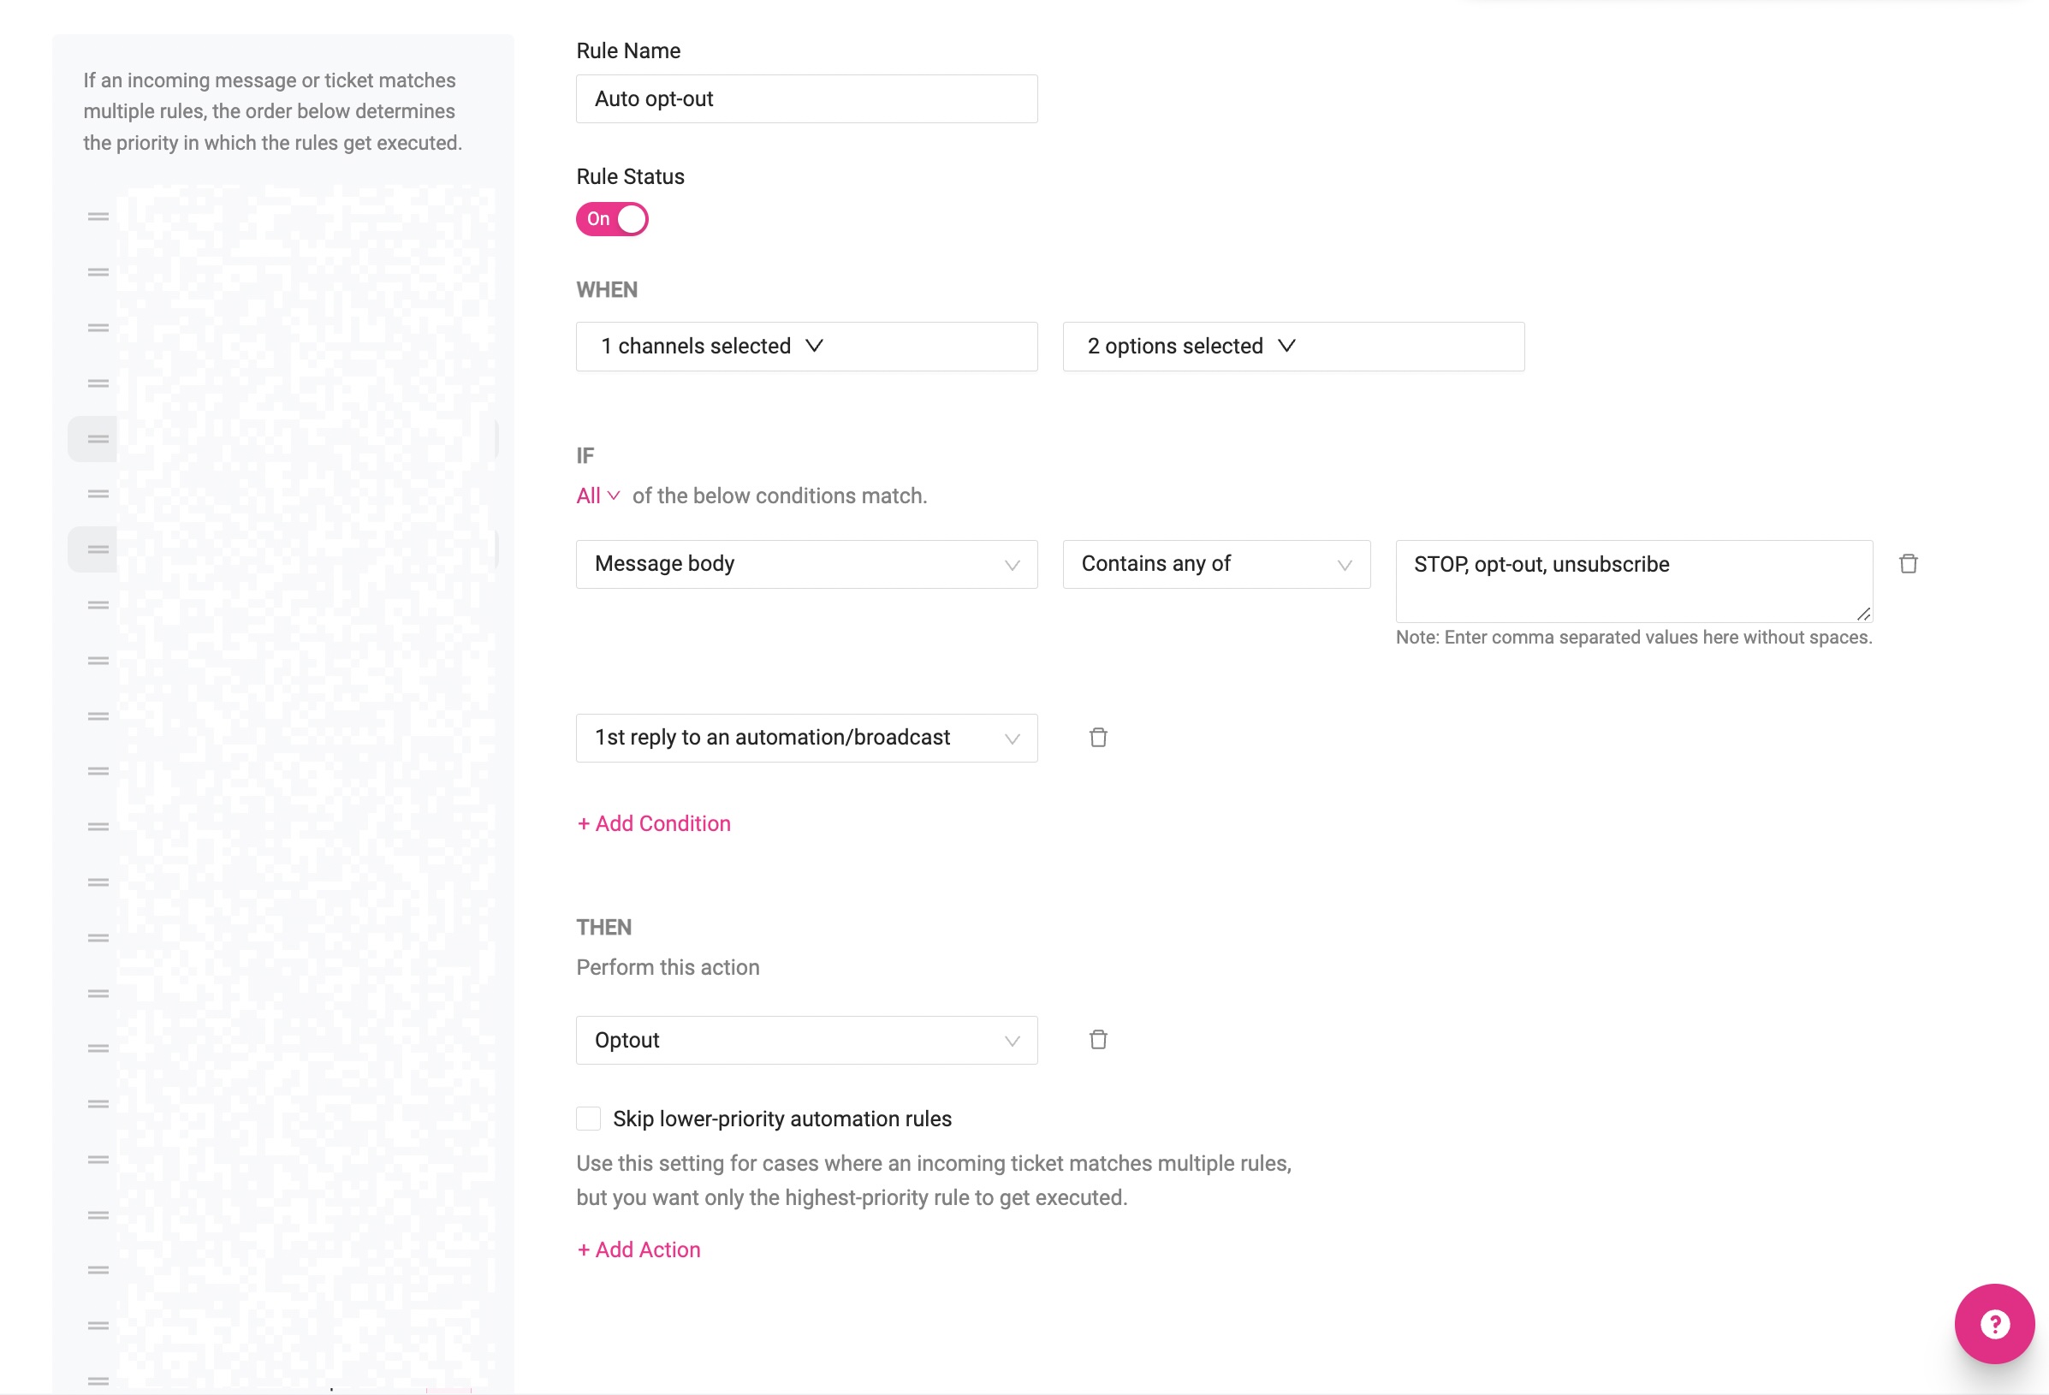Open the pink help chat bubble

pyautogui.click(x=1993, y=1323)
